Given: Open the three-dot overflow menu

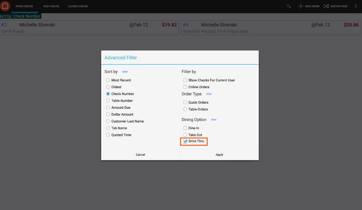Looking at the screenshot, I should pyautogui.click(x=356, y=6).
